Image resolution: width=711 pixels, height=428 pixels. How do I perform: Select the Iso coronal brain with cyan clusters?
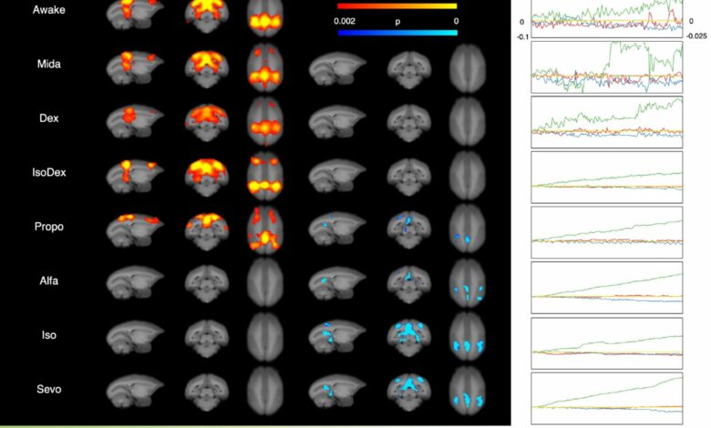point(409,340)
